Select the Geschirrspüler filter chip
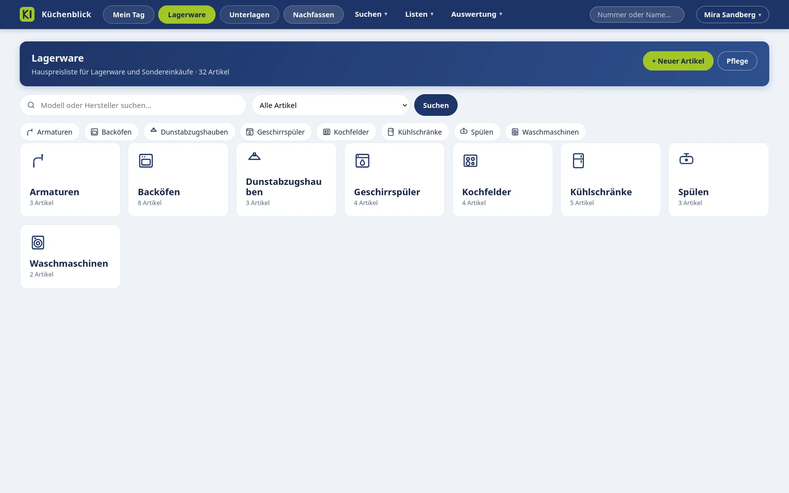The height and width of the screenshot is (493, 789). point(276,132)
